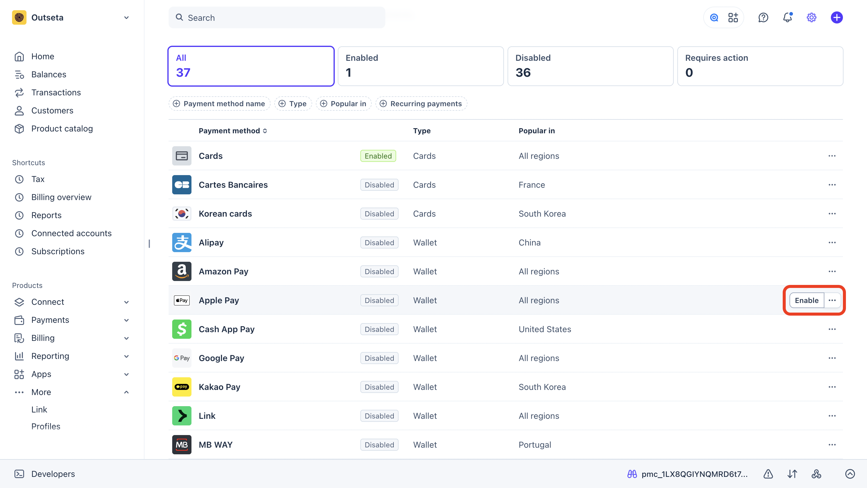The image size is (867, 488).
Task: Open the apps grid-plus icon in header
Action: tap(733, 17)
